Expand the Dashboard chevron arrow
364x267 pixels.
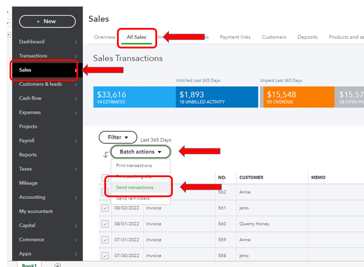click(x=76, y=42)
